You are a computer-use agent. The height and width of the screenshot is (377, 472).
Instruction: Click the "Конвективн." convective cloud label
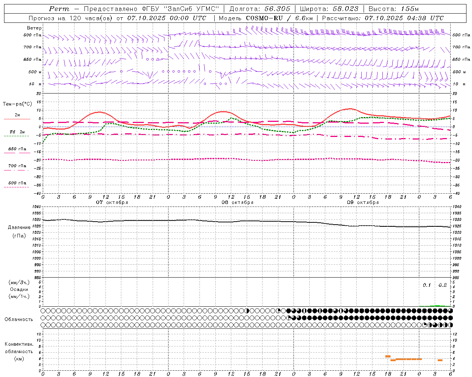[x=19, y=344]
